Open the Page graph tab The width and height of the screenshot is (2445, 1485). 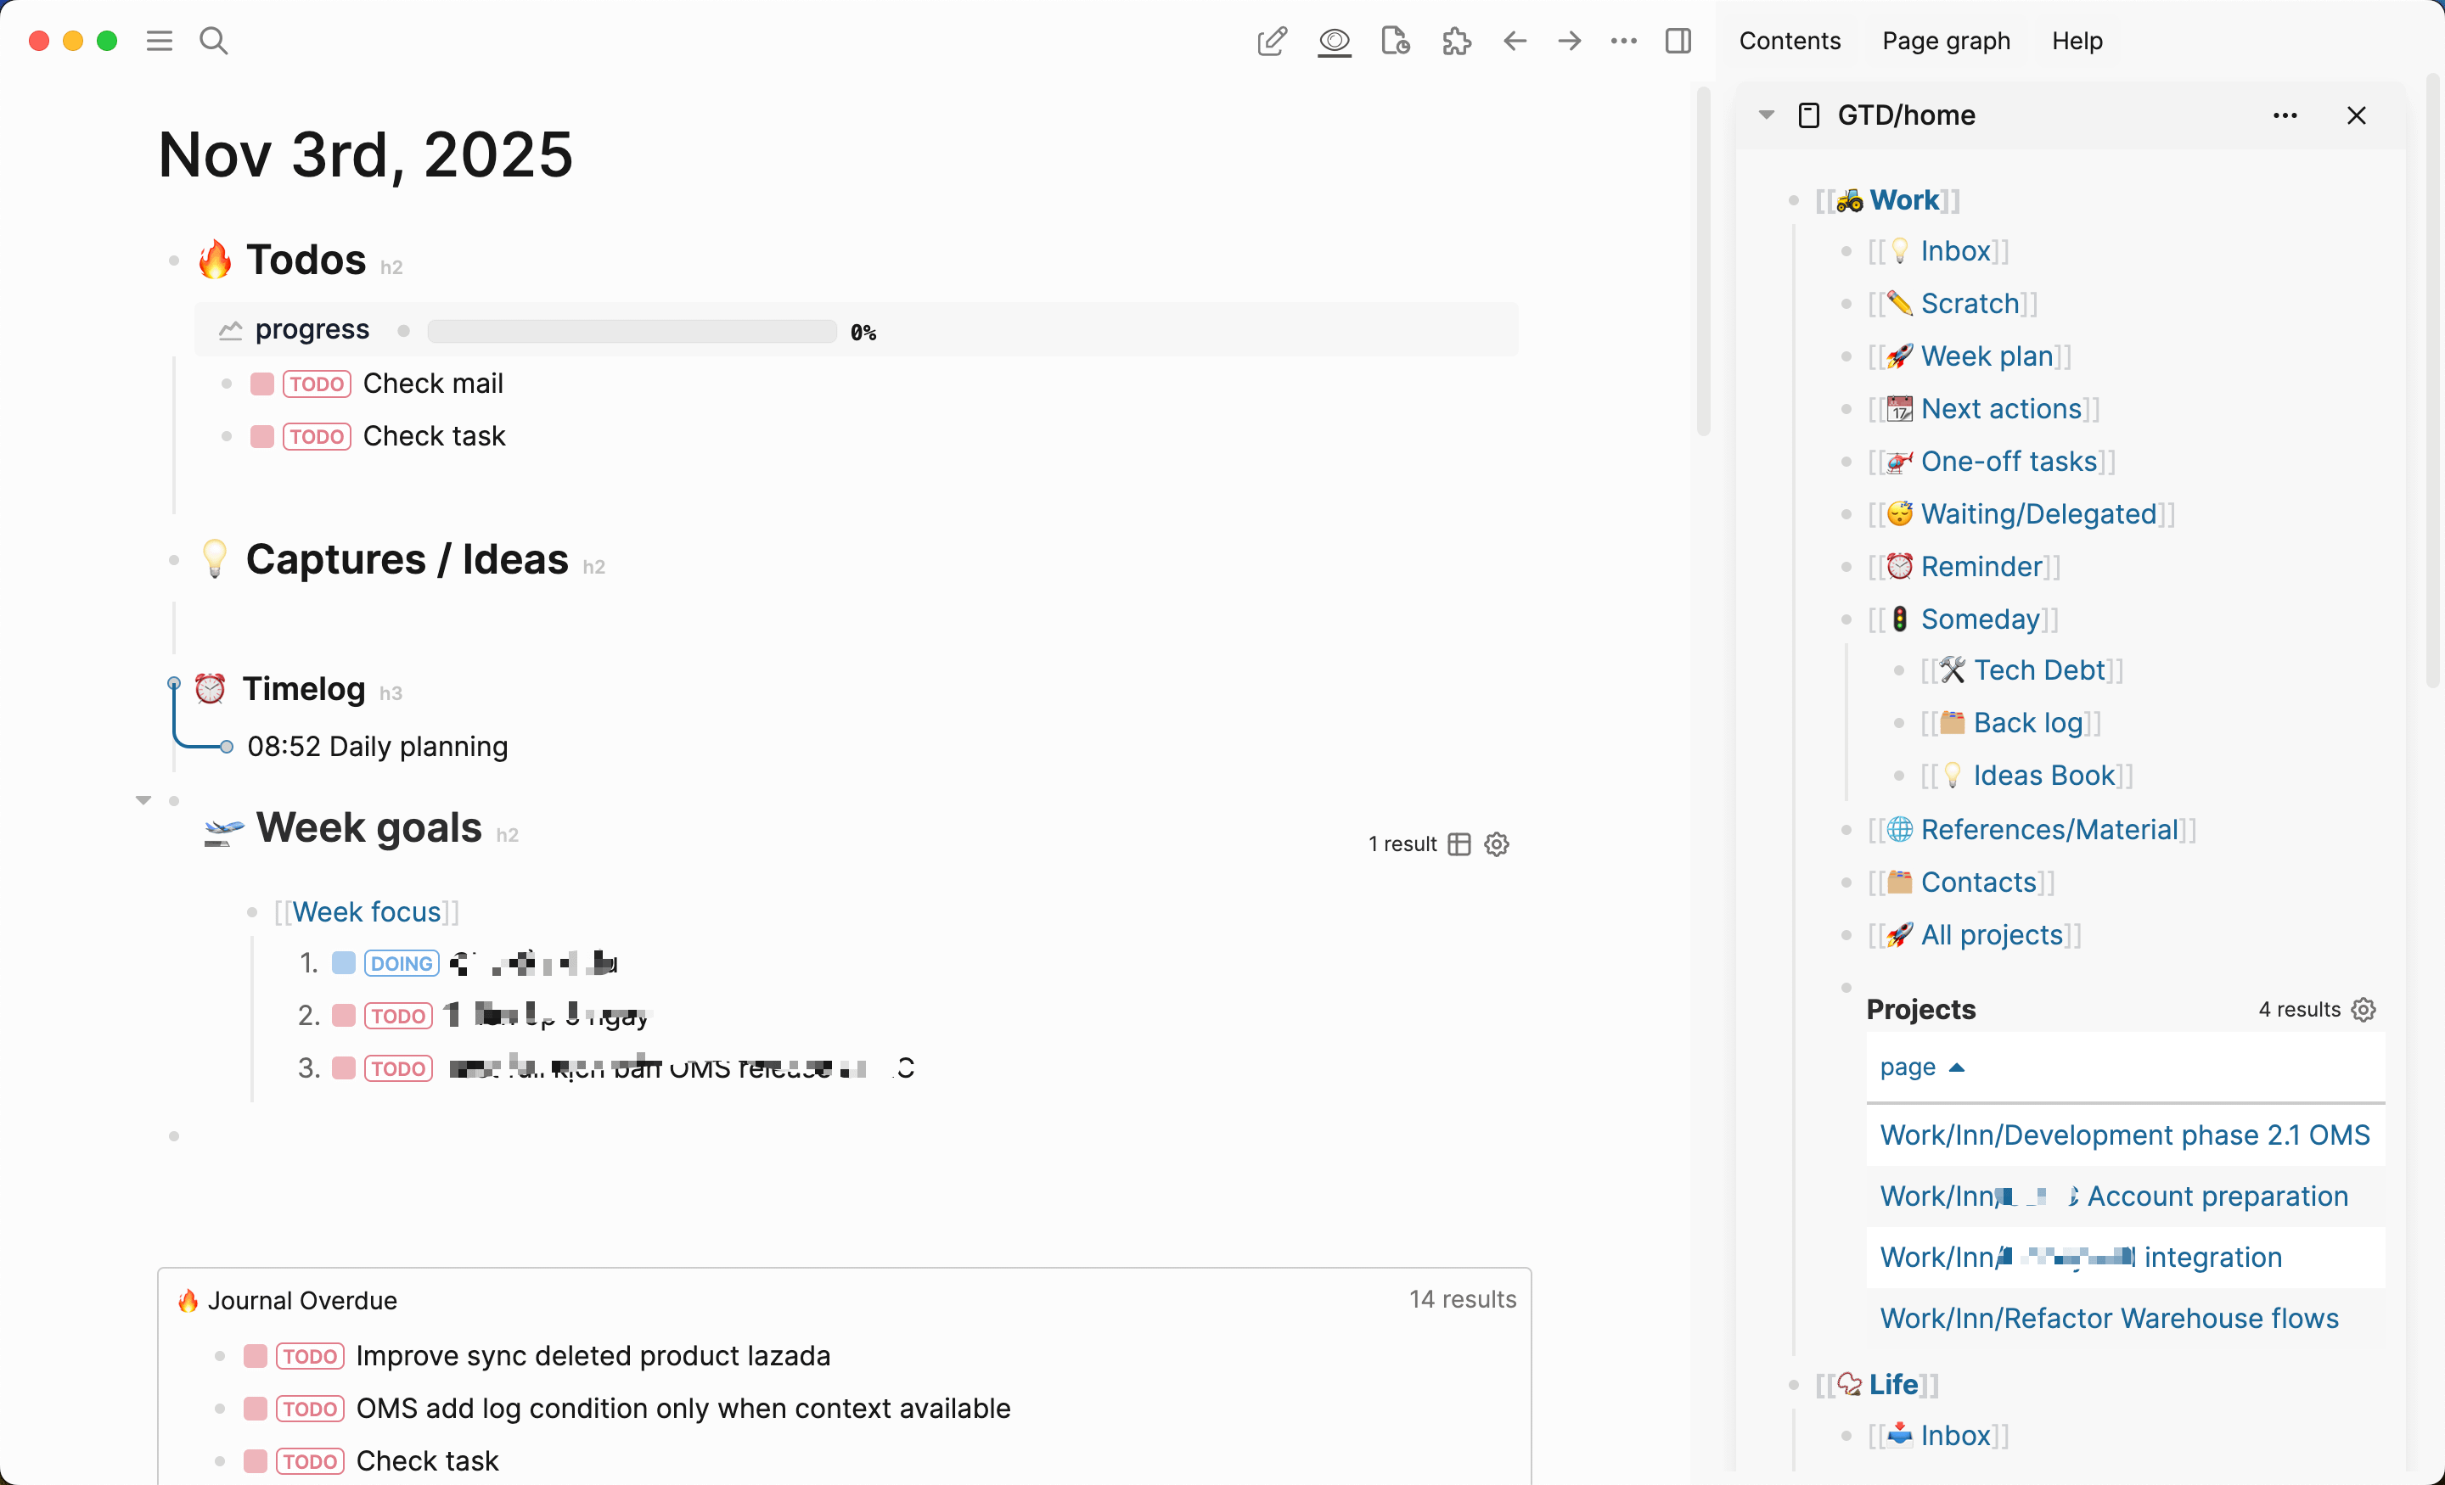[x=1945, y=41]
